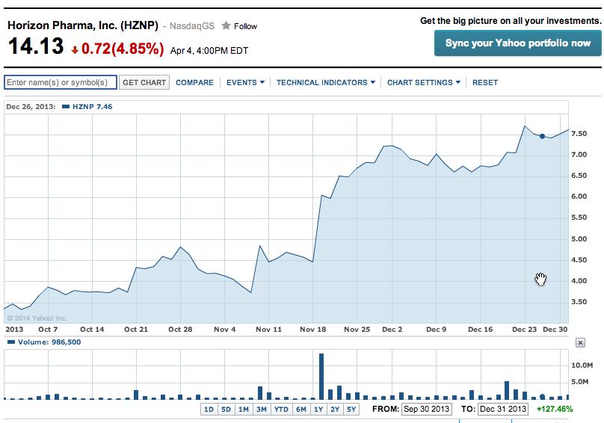The width and height of the screenshot is (604, 423).
Task: Click the Horizon Pharma, Inc. (HZNP) title
Action: click(x=83, y=25)
